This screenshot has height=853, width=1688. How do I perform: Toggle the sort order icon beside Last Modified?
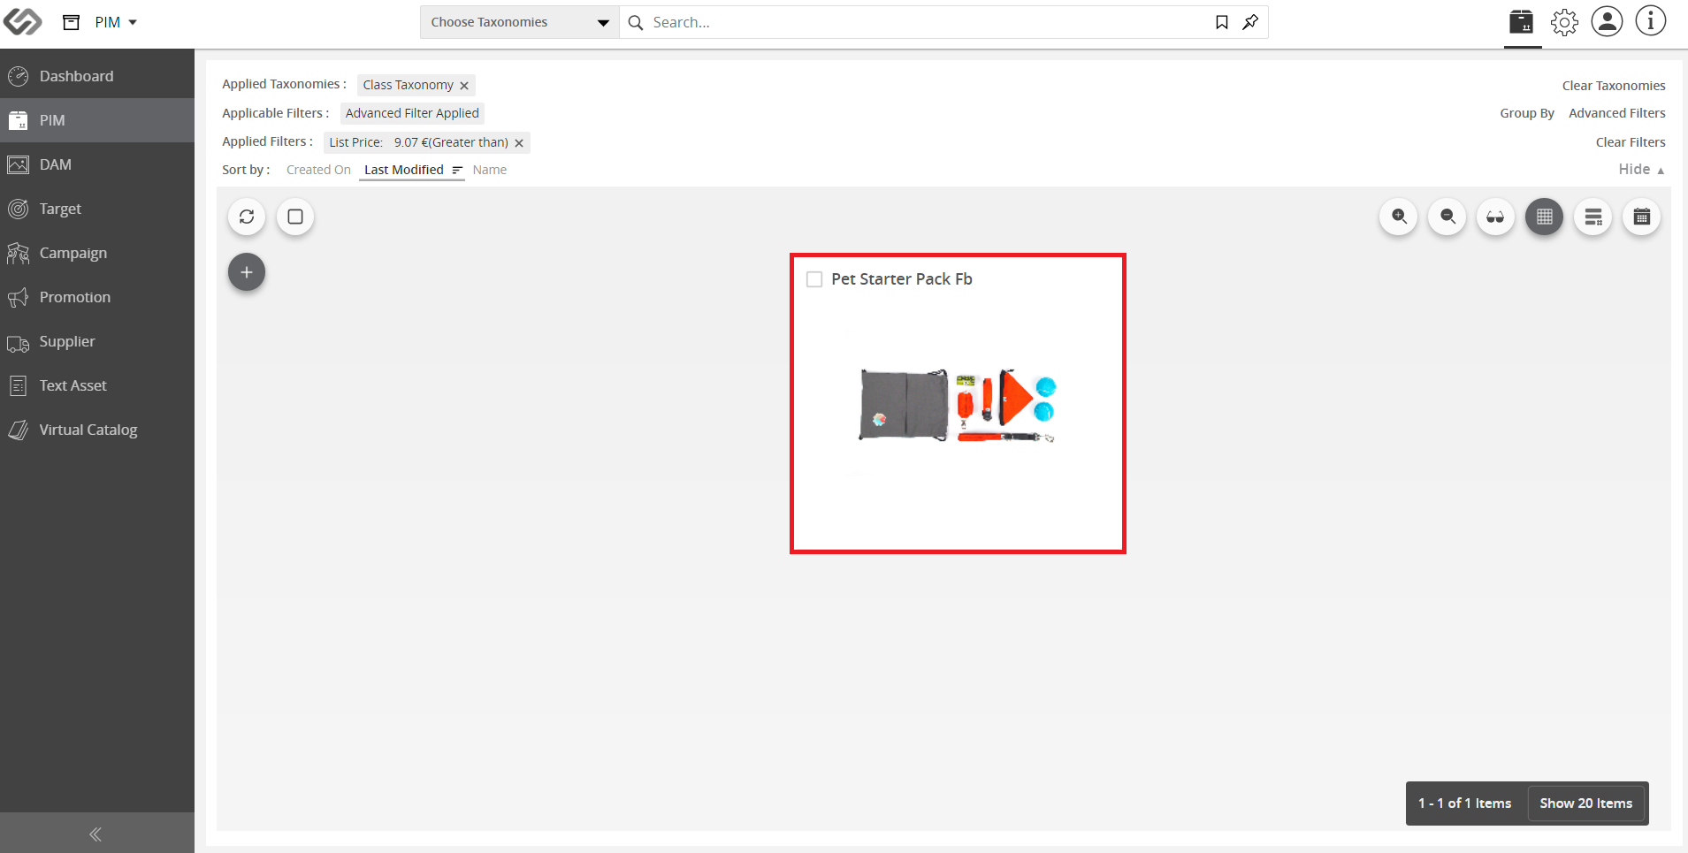pyautogui.click(x=457, y=170)
